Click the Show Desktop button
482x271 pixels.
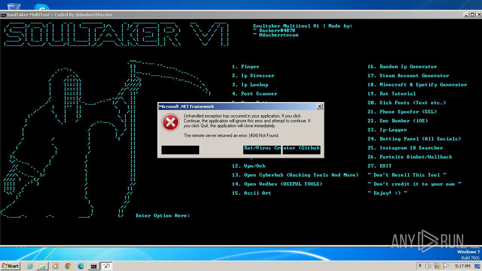click(477, 266)
